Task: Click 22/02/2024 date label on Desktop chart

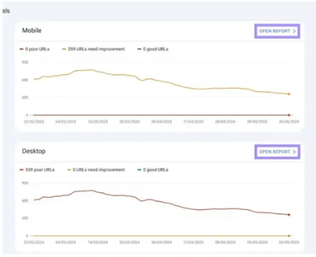Action: pos(34,242)
